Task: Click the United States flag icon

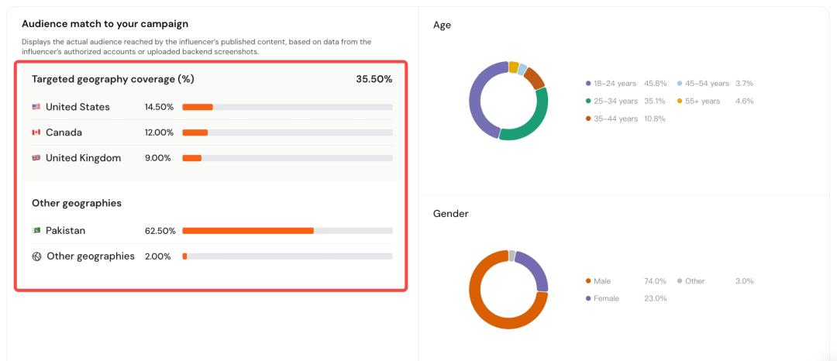Action: (36, 107)
